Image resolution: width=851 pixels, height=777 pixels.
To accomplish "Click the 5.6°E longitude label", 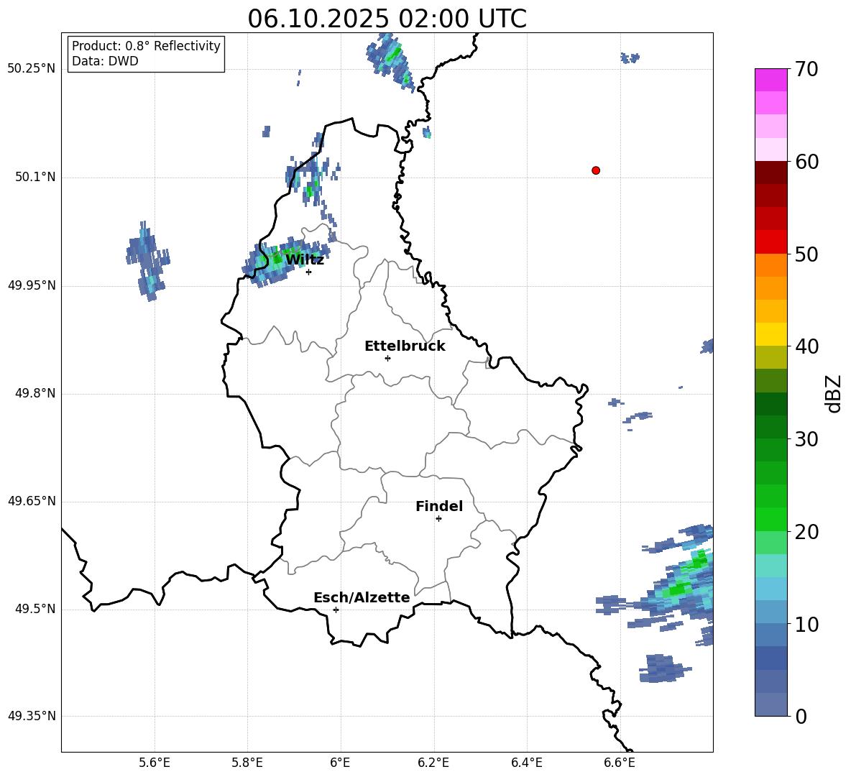I will click(155, 763).
